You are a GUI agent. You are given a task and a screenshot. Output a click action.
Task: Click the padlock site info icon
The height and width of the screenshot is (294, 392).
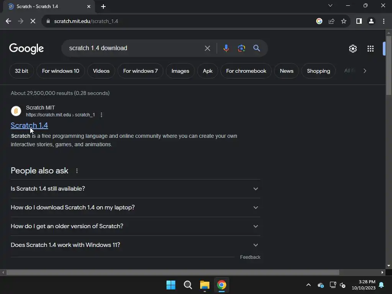[x=48, y=21]
